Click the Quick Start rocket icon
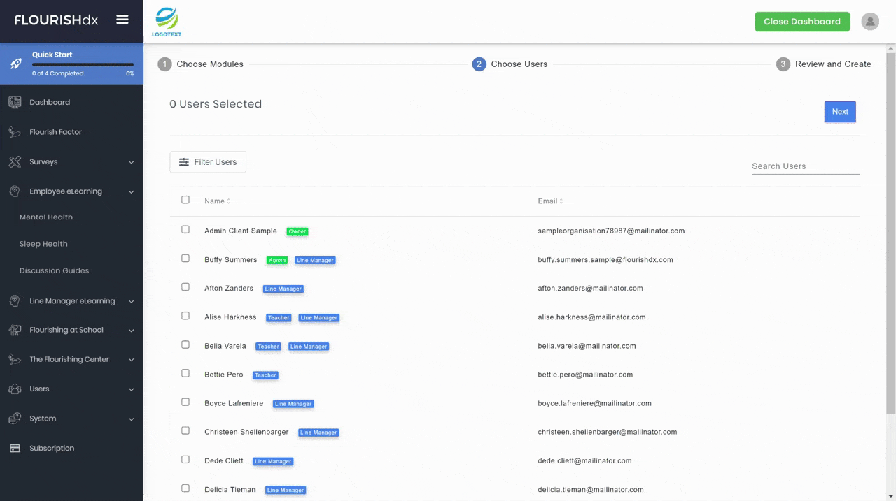 click(15, 64)
